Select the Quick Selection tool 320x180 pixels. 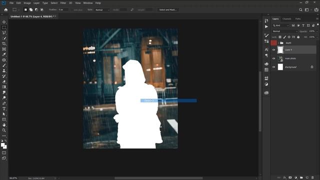point(4,38)
